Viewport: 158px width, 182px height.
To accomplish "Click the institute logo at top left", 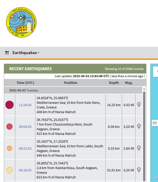I will click(x=21, y=22).
